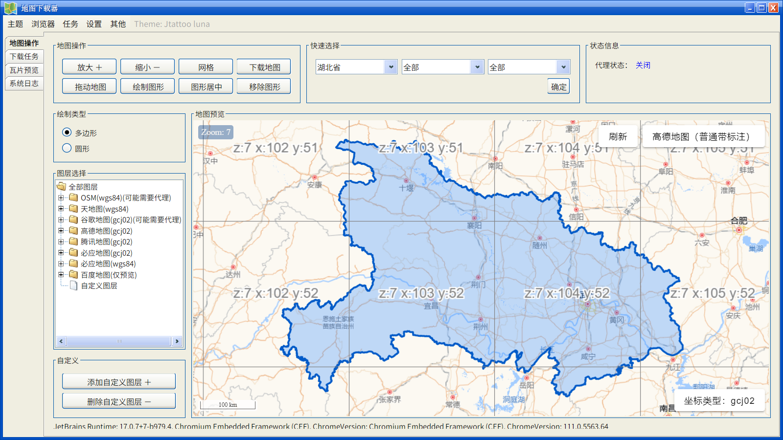The image size is (783, 440).
Task: Click the 百度地图(仅预览) folder icon
Action: [74, 275]
